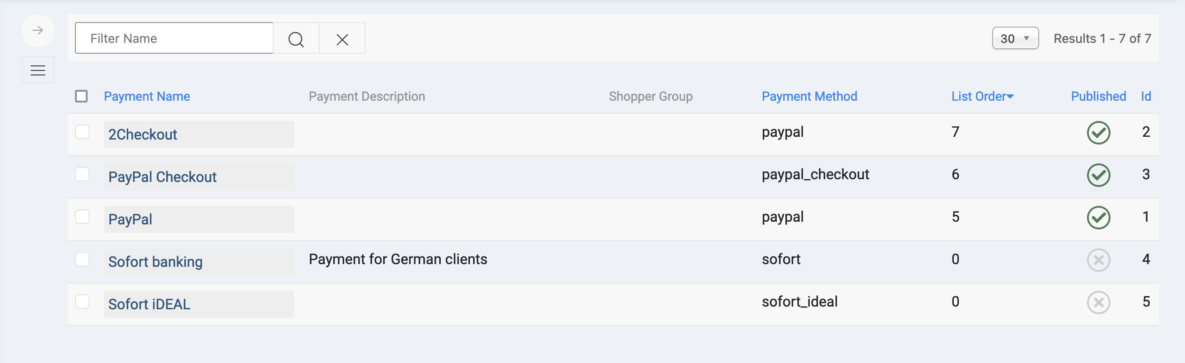The height and width of the screenshot is (363, 1185).
Task: Focus the Filter Name input field
Action: click(174, 38)
